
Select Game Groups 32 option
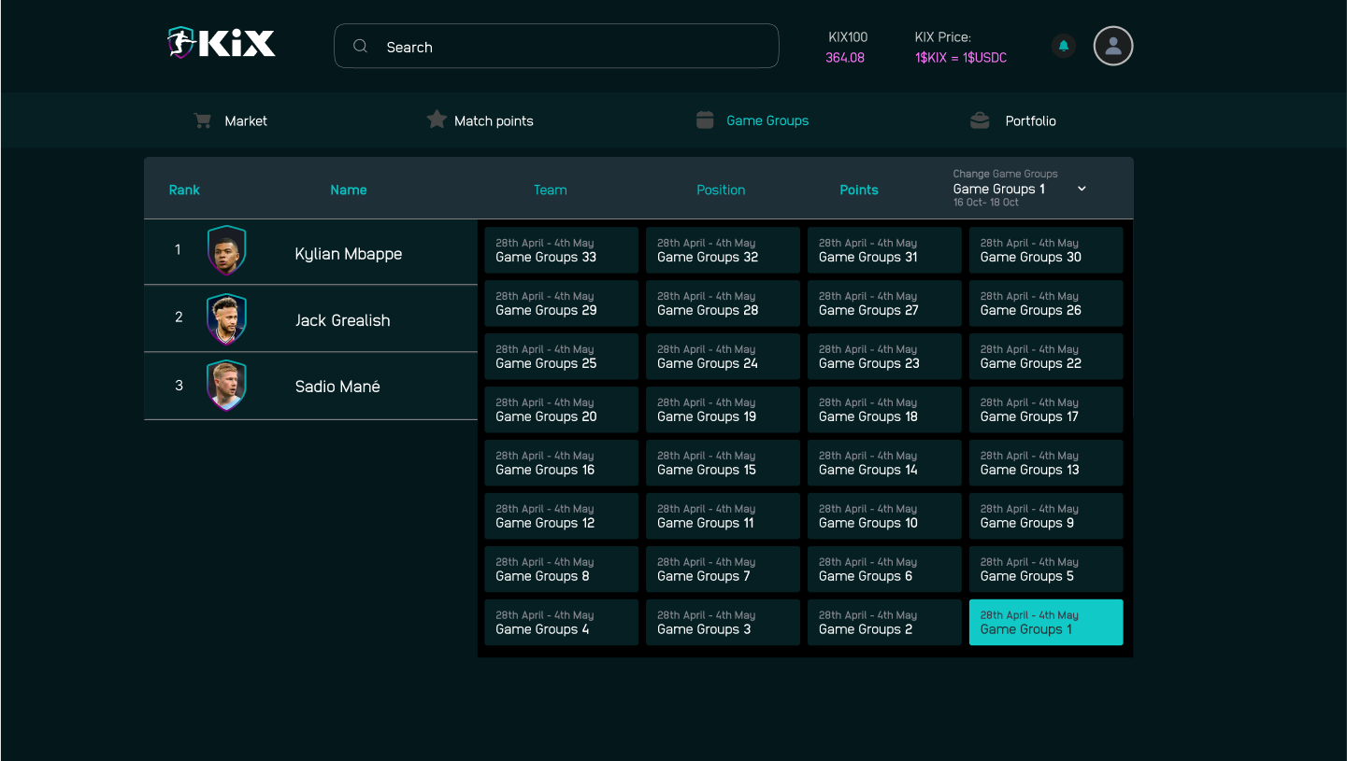tap(723, 250)
